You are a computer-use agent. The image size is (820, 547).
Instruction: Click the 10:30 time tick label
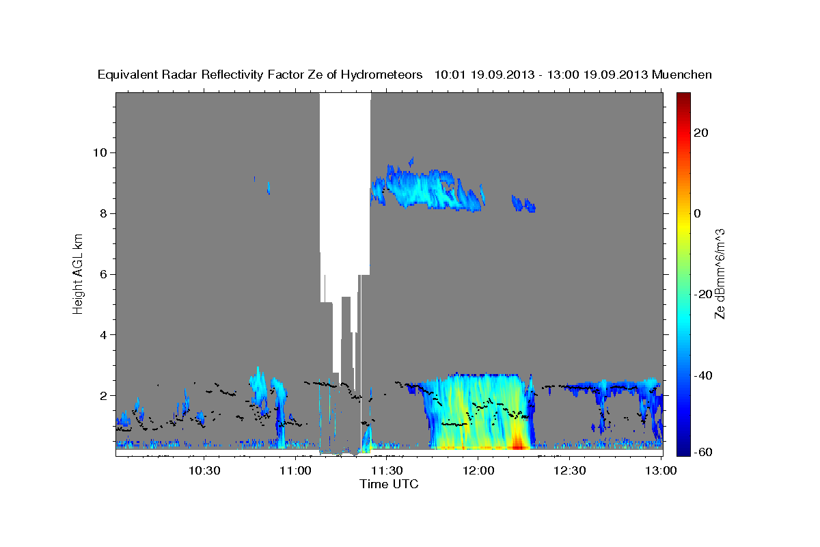pyautogui.click(x=204, y=470)
